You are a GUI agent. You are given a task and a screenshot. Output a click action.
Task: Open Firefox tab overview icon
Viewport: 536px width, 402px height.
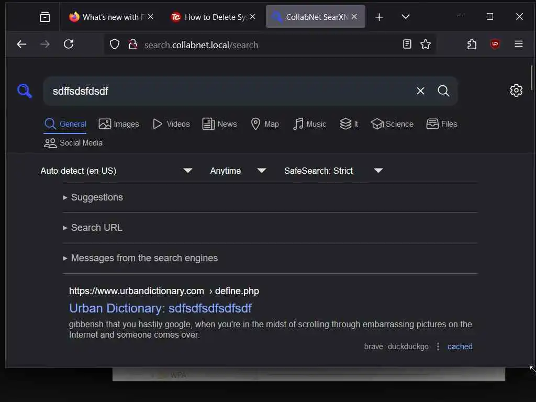[x=45, y=17]
